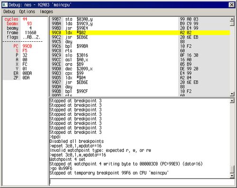Select the 99C6 bpl $99BA line

coord(140,46)
